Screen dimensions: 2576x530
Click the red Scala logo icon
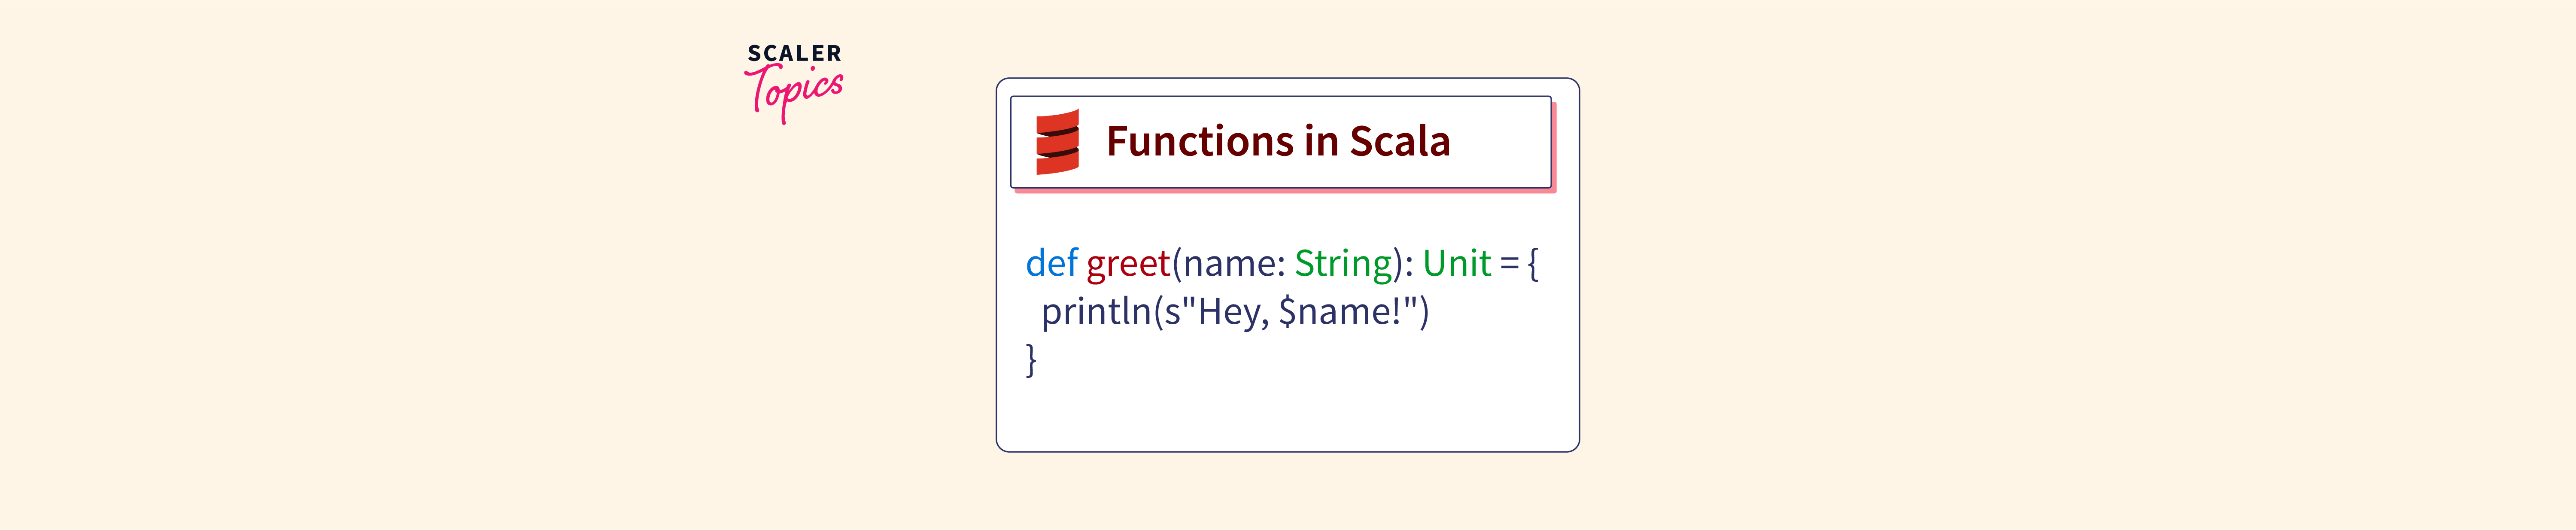coord(1057,142)
